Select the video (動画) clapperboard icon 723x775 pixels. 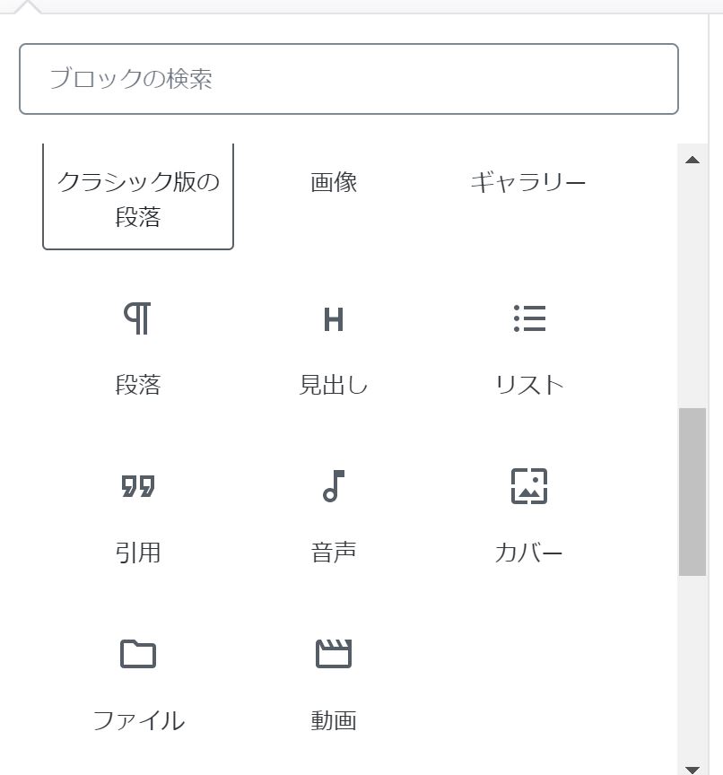tap(333, 654)
